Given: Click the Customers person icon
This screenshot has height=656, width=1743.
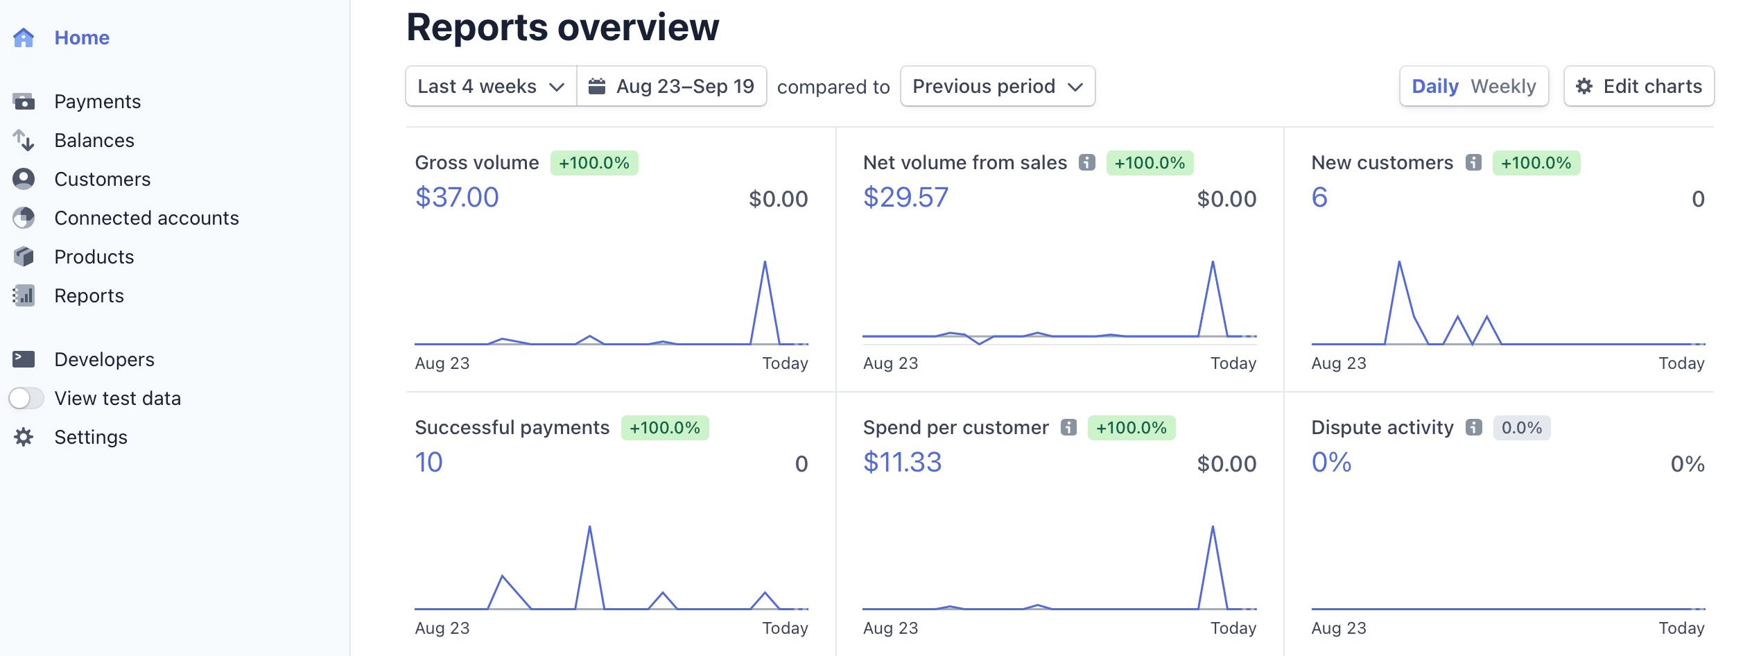Looking at the screenshot, I should [24, 179].
